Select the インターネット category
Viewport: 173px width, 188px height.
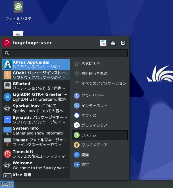100,106
